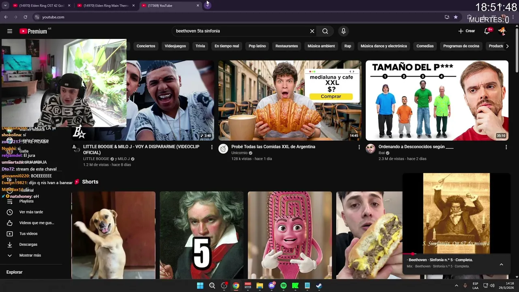Select the Comedias chip
Screen dimensions: 519x292
click(x=425, y=46)
